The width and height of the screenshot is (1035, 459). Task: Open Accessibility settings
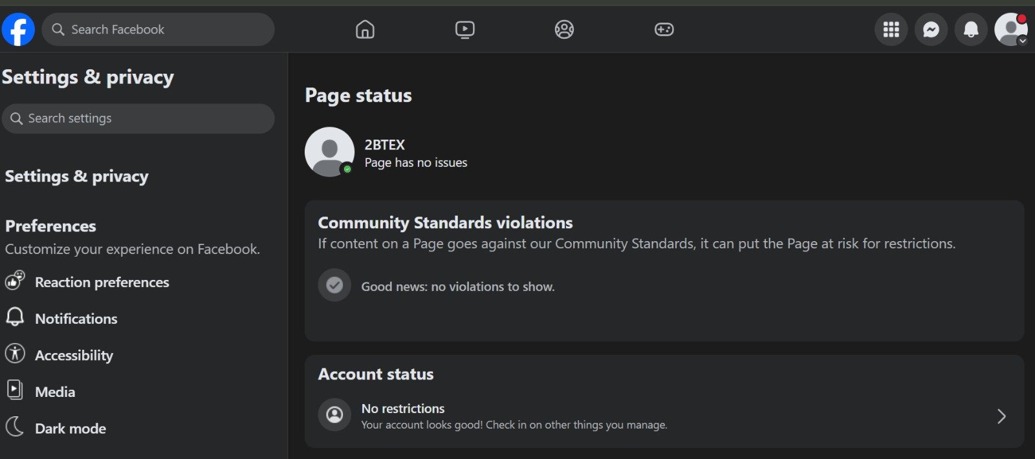pyautogui.click(x=74, y=355)
